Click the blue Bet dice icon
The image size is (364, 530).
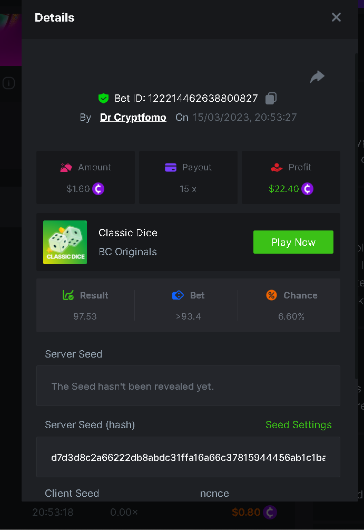178,295
